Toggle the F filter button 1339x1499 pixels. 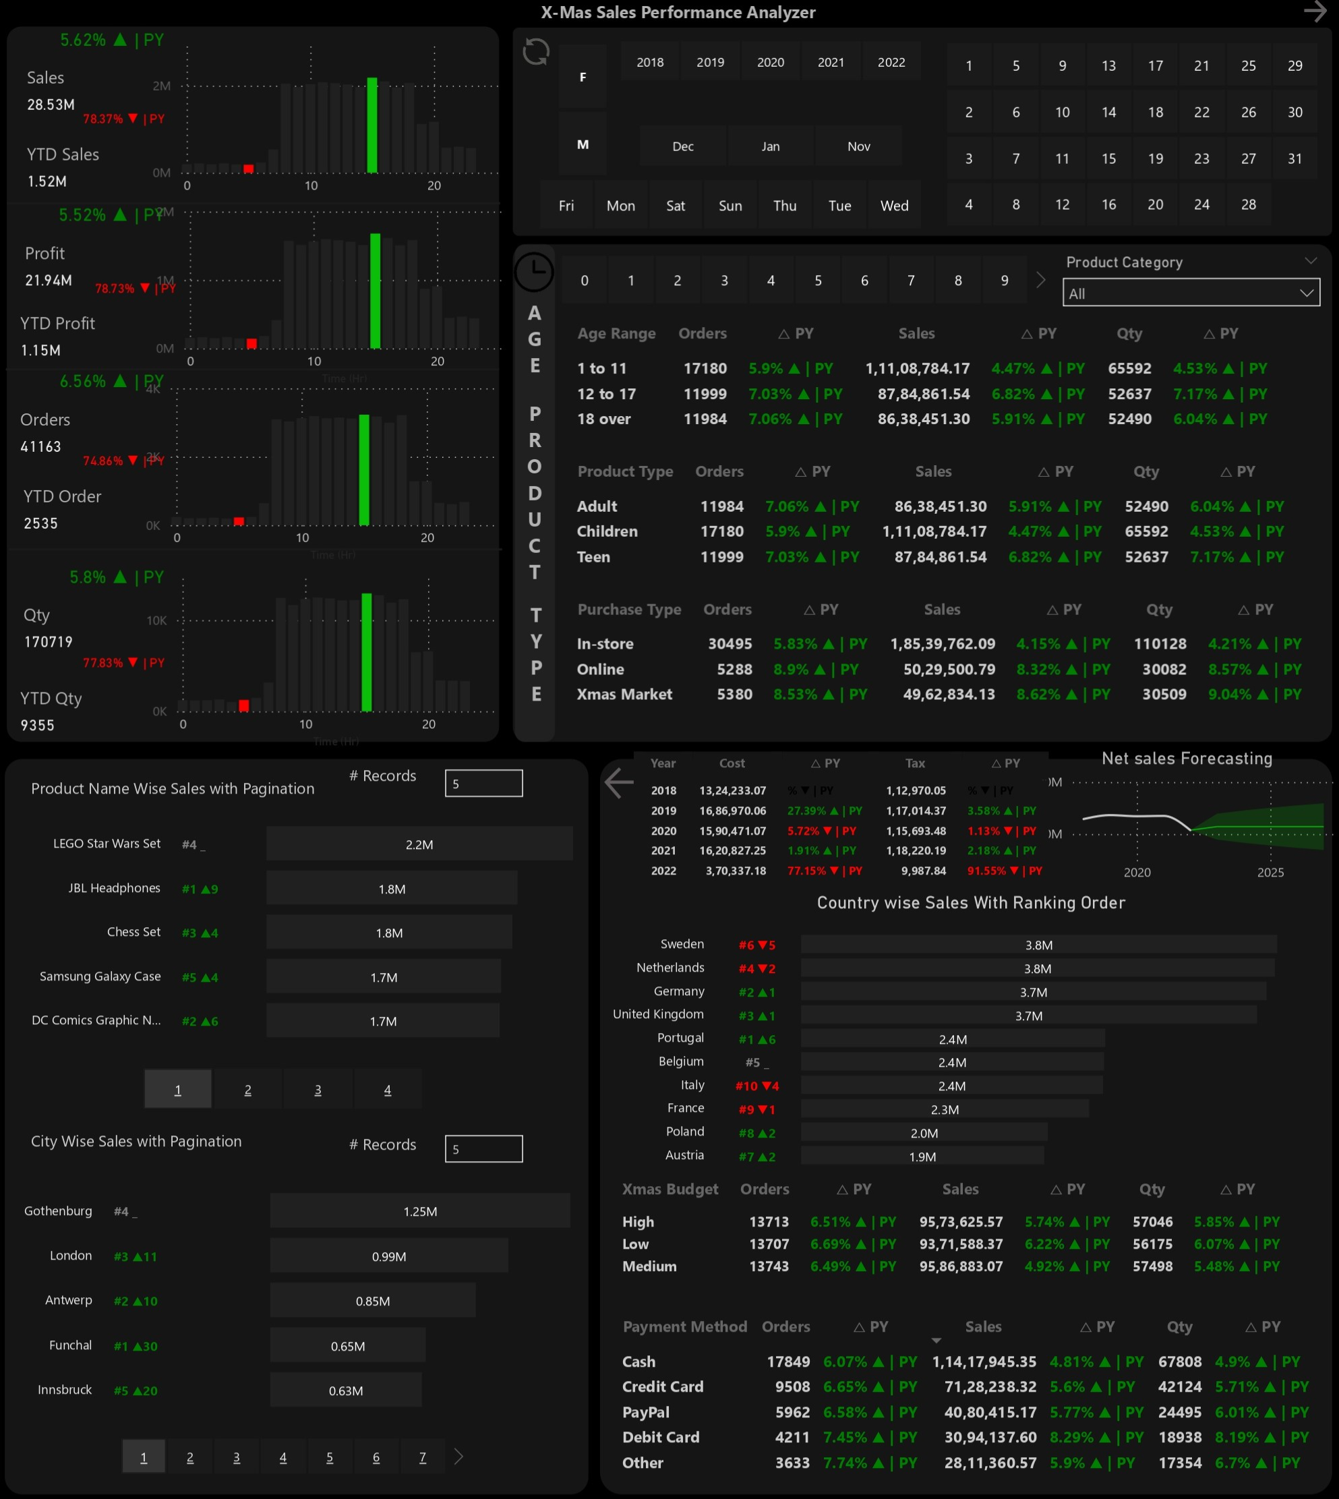tap(583, 76)
